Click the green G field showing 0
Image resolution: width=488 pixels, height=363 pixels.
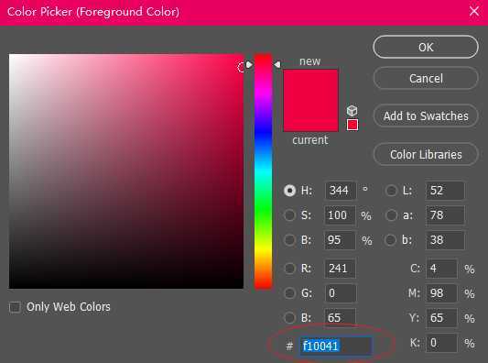click(341, 293)
